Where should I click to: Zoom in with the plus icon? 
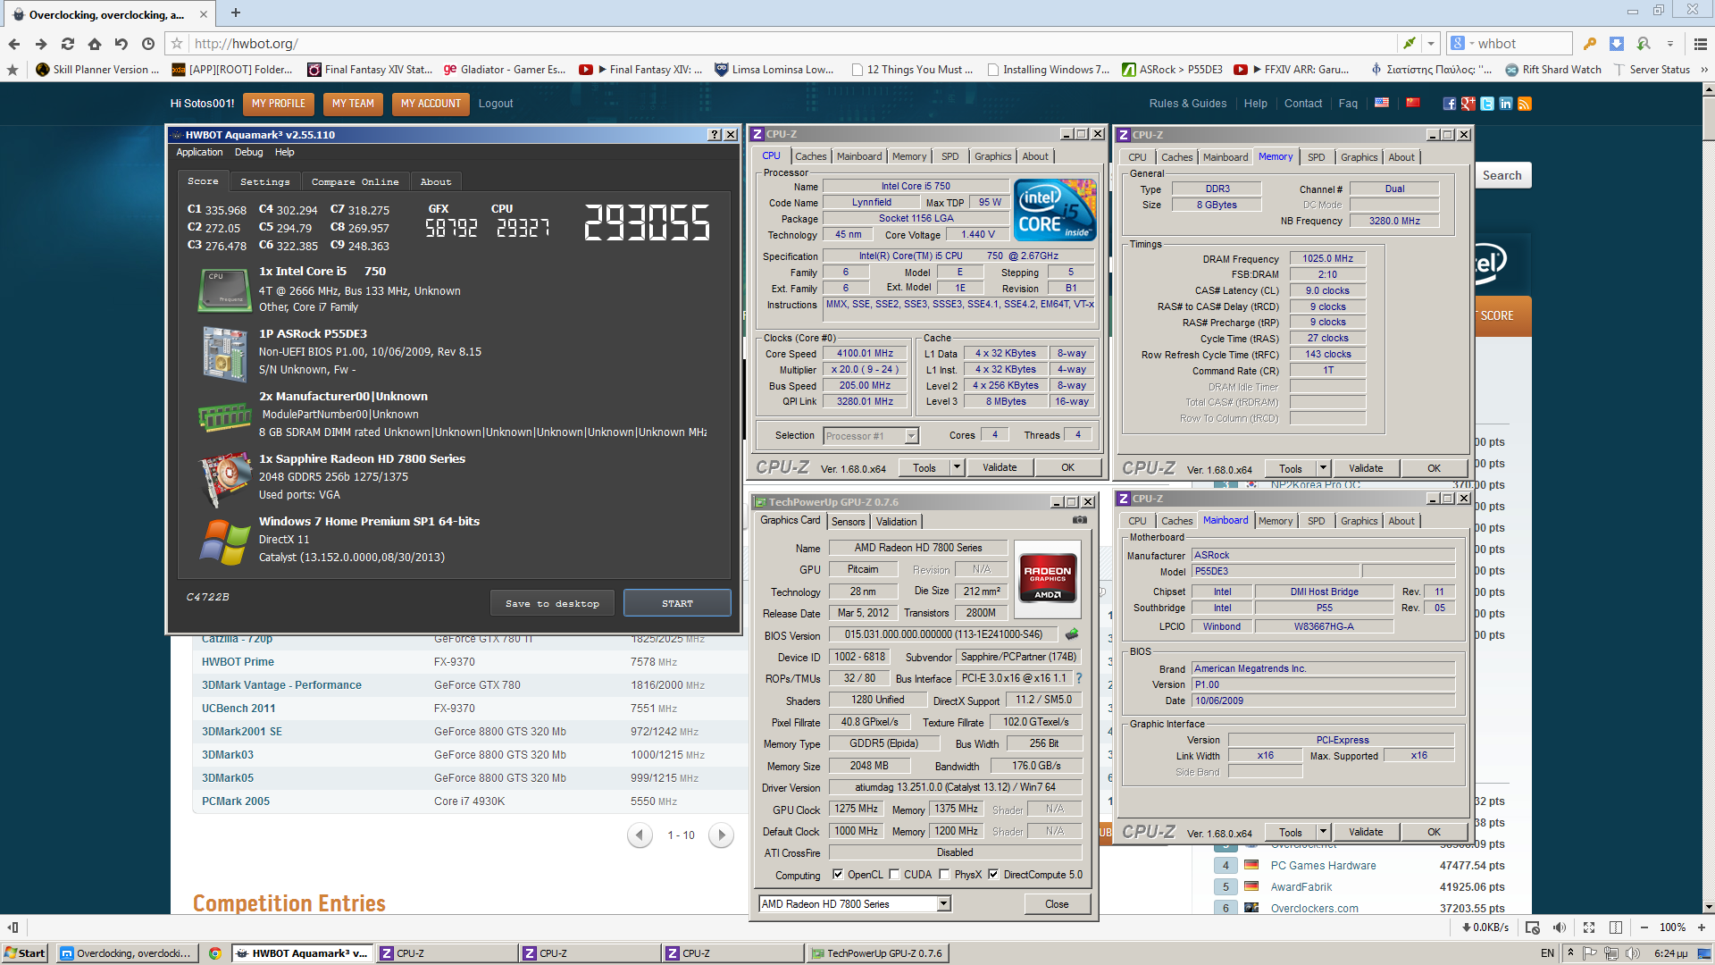(1702, 927)
